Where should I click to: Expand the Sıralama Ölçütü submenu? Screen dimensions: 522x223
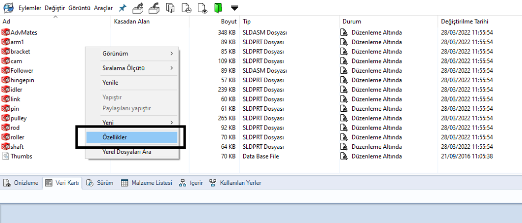pyautogui.click(x=132, y=68)
